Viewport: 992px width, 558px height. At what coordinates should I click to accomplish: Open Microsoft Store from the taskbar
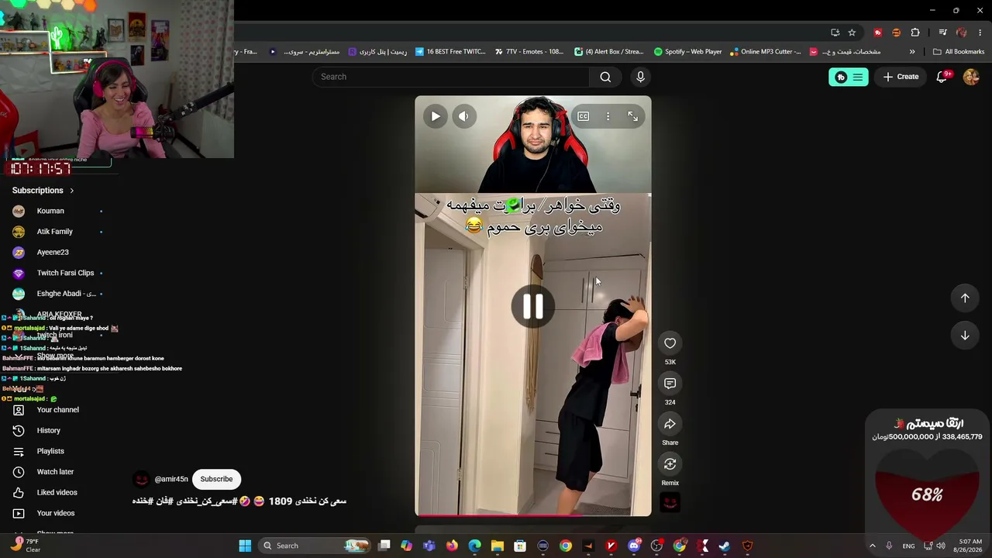(520, 546)
